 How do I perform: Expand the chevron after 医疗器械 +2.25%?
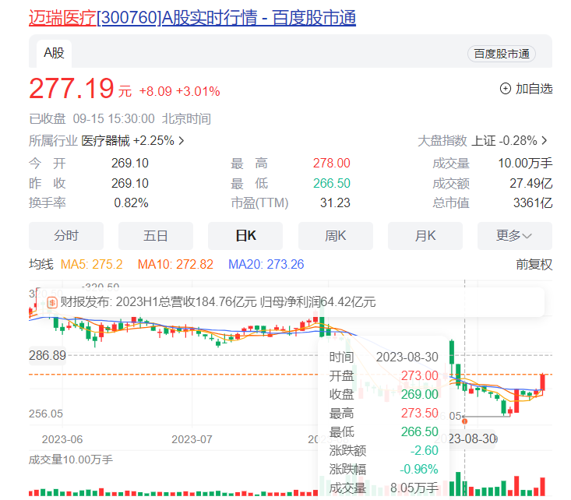[x=181, y=140]
